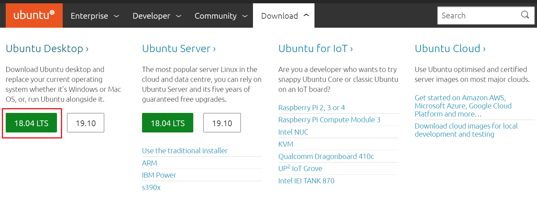Open the Ubuntu Server heading link
The image size is (537, 199).
tap(179, 48)
